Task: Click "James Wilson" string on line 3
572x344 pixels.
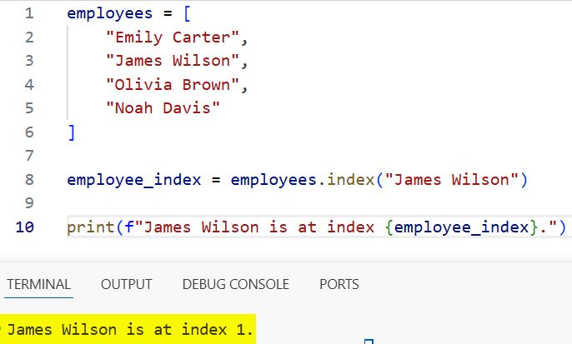Action: (x=173, y=61)
